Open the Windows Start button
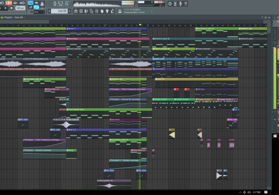 pyautogui.click(x=275, y=136)
